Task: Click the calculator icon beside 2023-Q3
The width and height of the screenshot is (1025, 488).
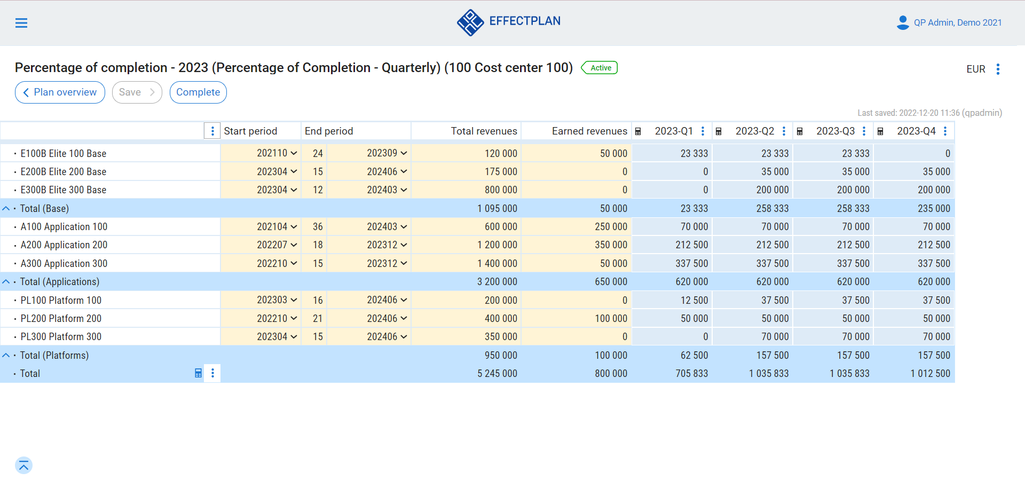Action: (x=800, y=131)
